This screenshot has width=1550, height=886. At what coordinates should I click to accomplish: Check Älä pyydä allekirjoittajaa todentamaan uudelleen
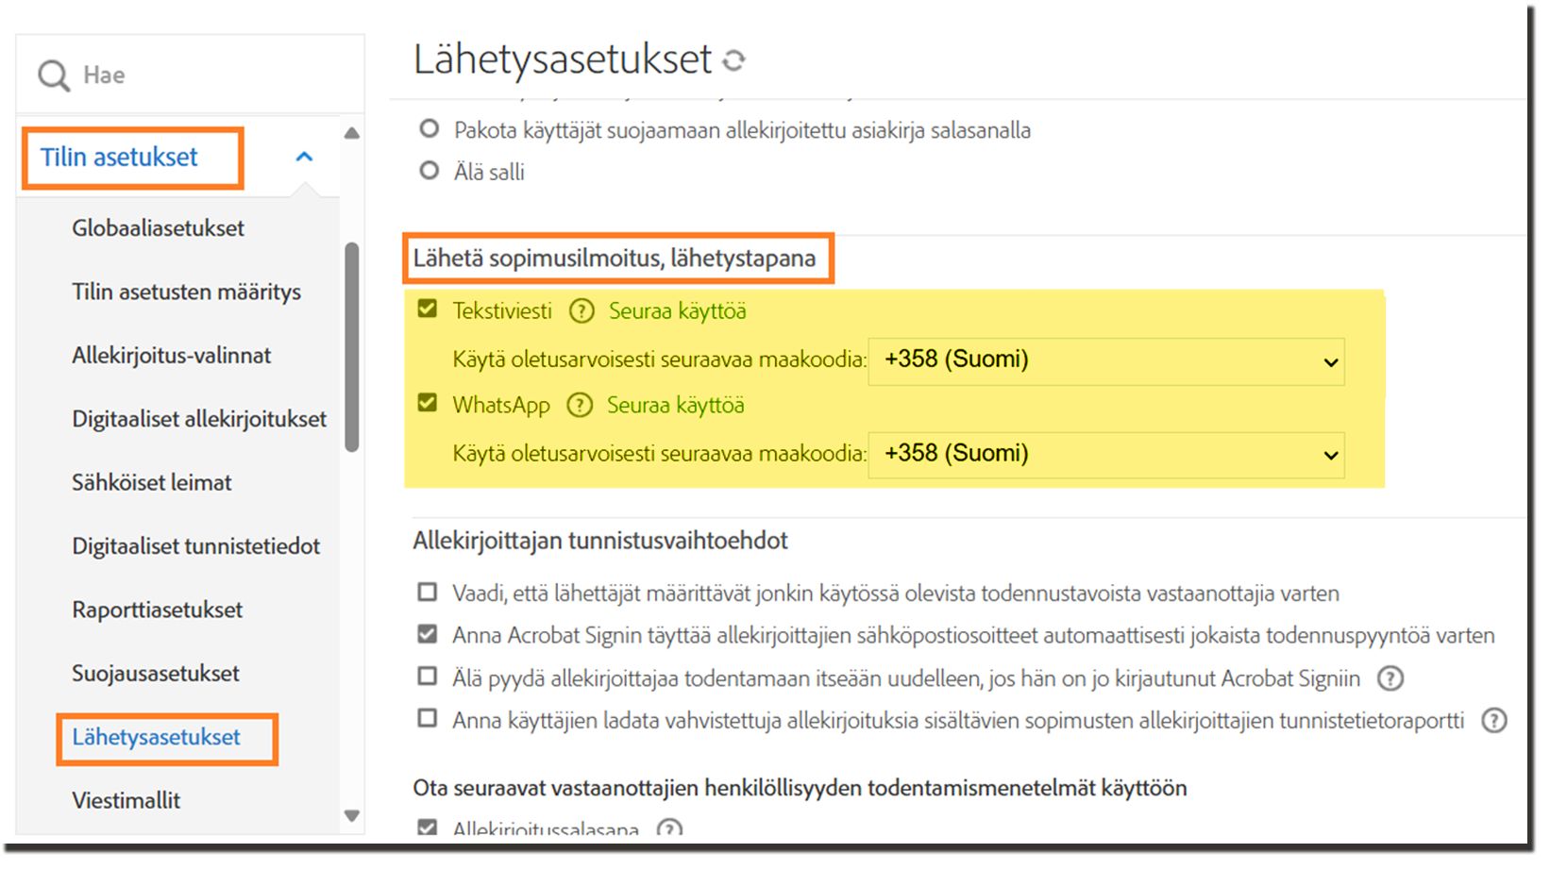[428, 677]
